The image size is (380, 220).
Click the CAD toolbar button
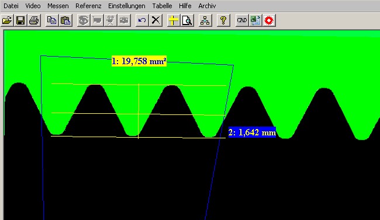coord(242,20)
